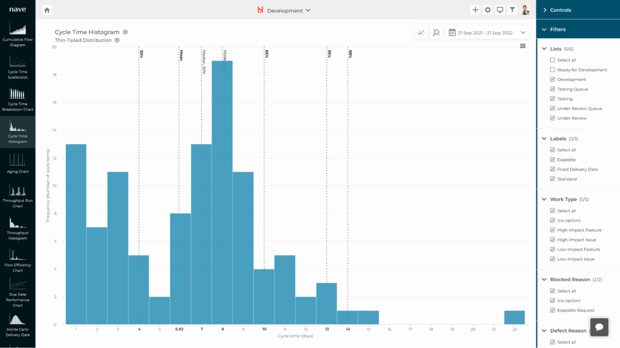
Task: Uncheck the Development list filter
Action: 552,79
